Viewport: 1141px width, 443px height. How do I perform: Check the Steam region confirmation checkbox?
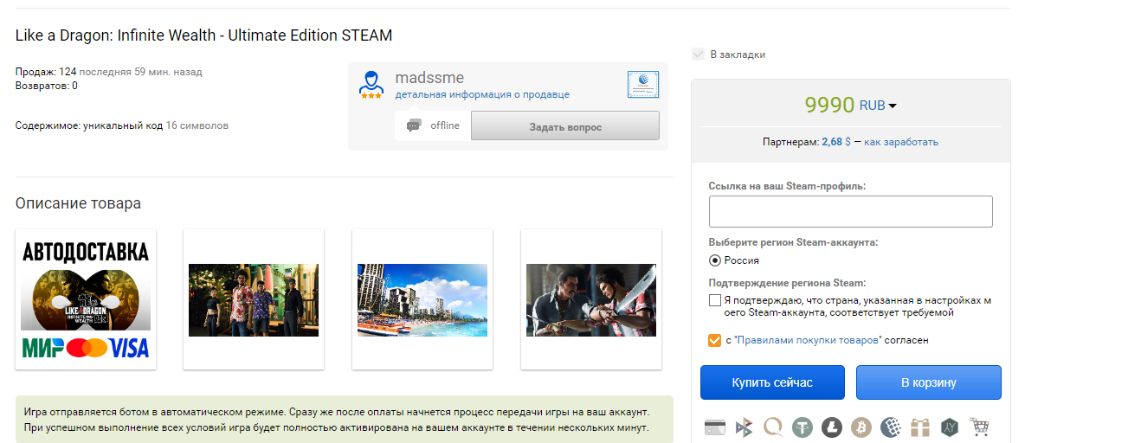[714, 300]
